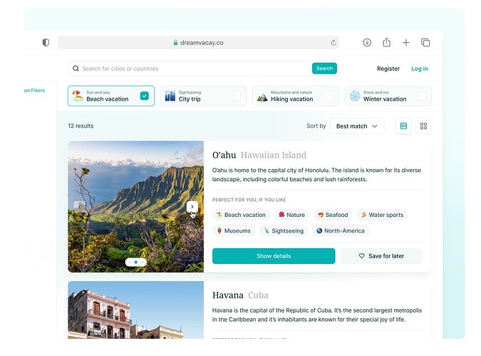
Task: Click the Safari share icon
Action: pyautogui.click(x=386, y=43)
